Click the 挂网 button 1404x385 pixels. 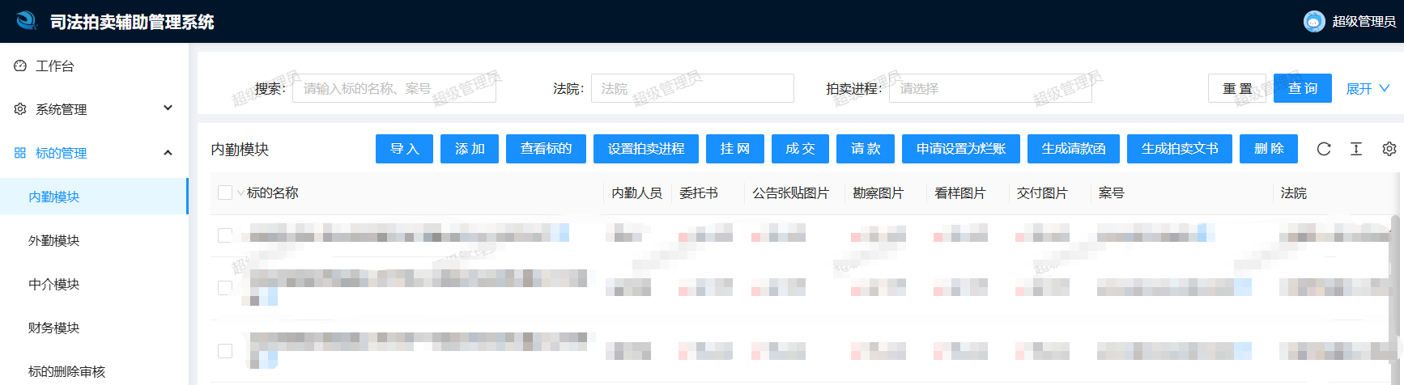point(735,149)
